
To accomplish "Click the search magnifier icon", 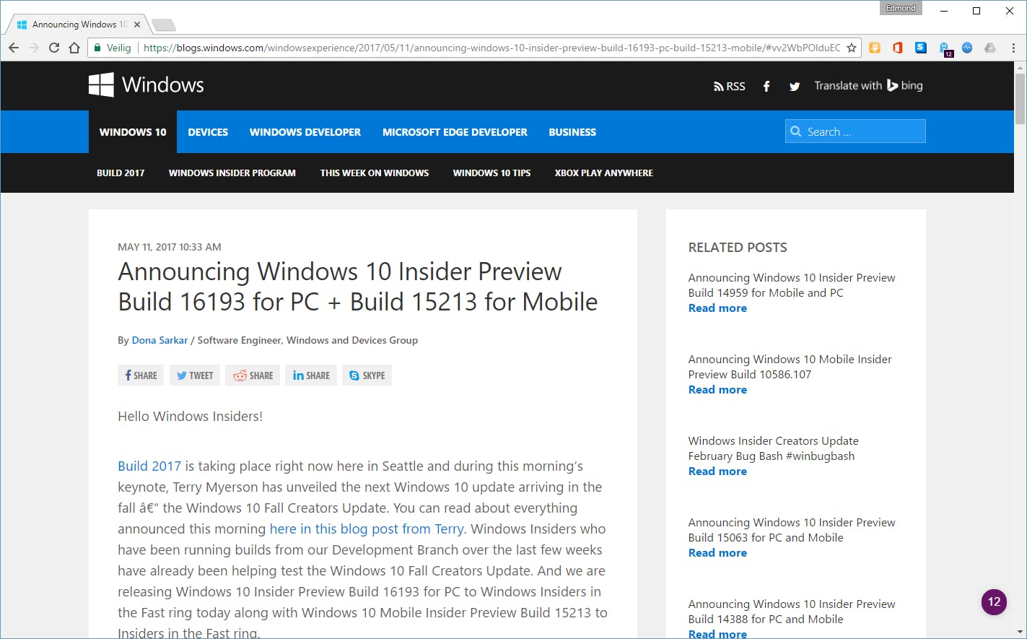I will 796,131.
